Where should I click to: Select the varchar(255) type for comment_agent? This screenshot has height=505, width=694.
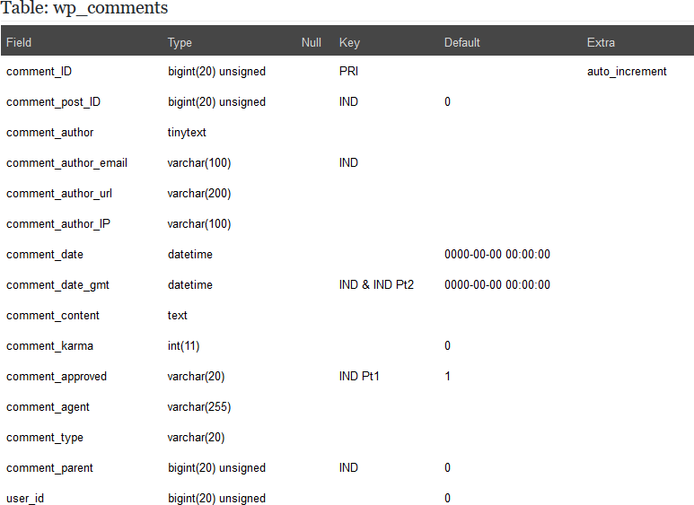[199, 407]
